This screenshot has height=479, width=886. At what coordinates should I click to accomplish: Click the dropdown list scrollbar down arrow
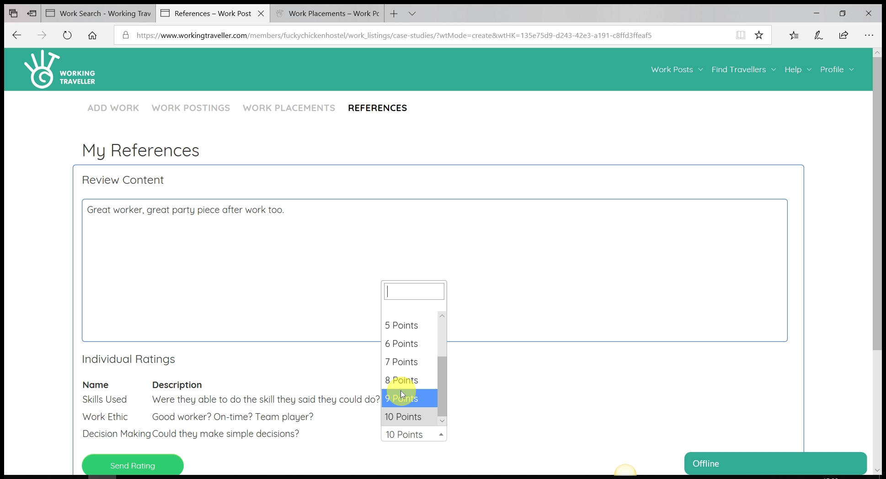442,420
